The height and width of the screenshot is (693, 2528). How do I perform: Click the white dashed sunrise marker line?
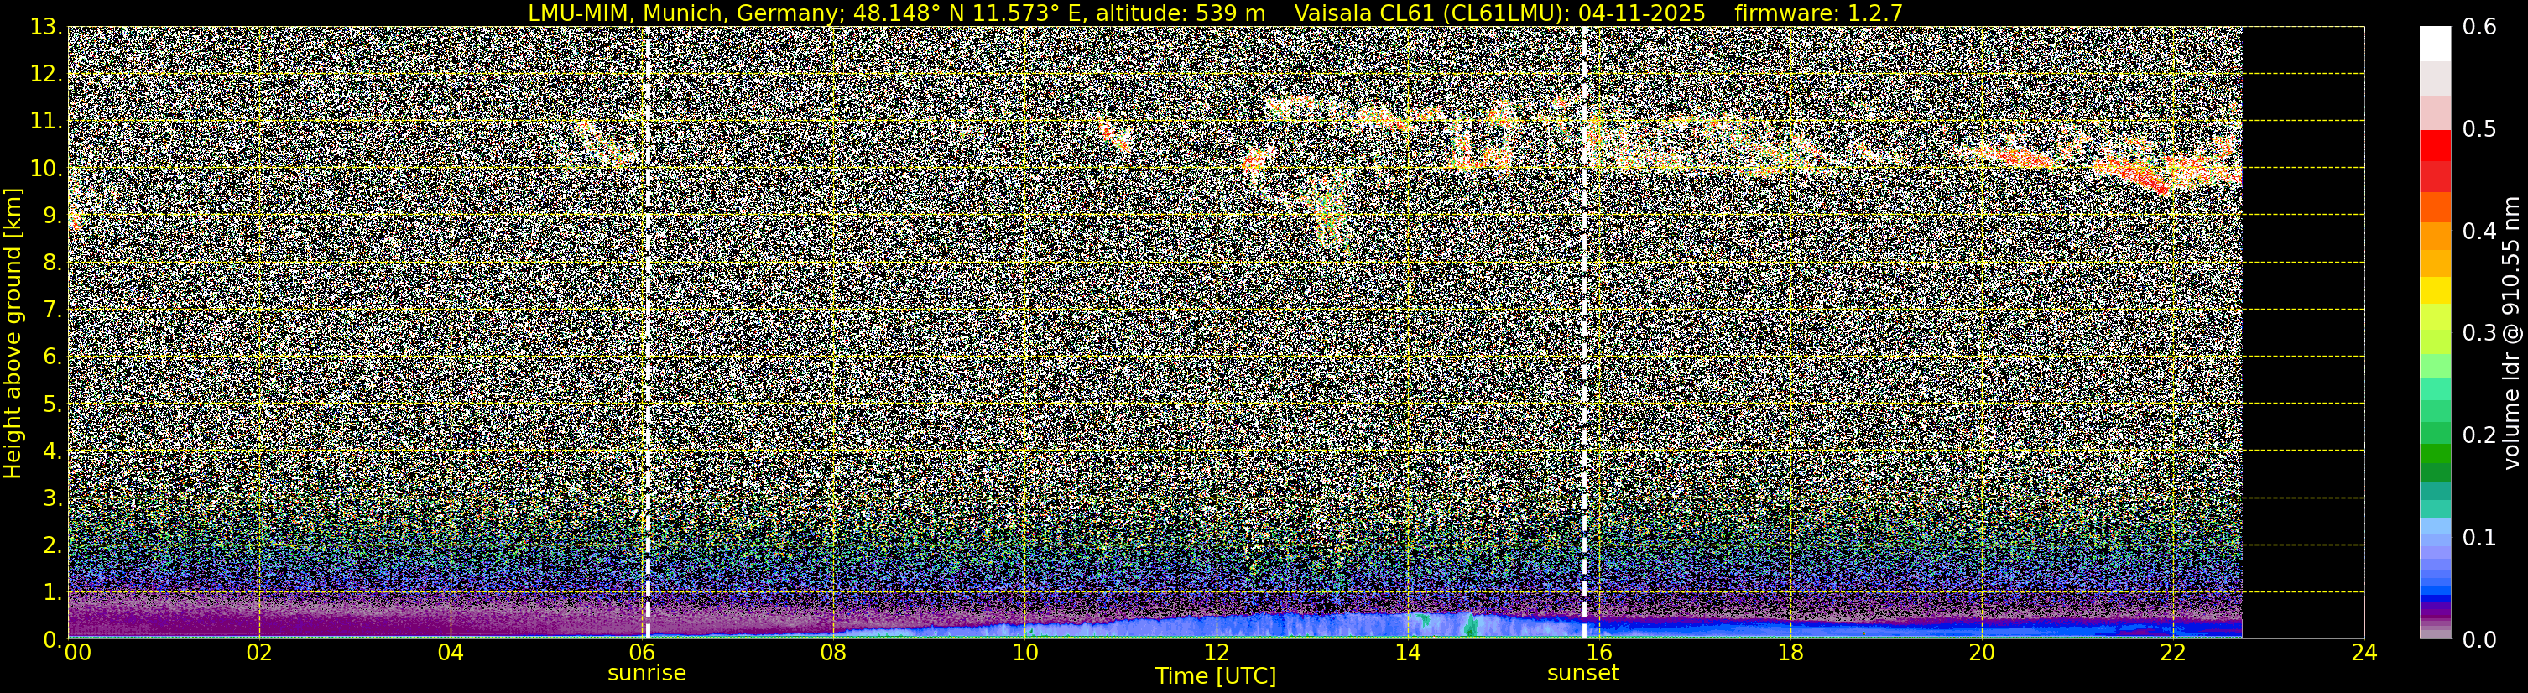pyautogui.click(x=648, y=333)
